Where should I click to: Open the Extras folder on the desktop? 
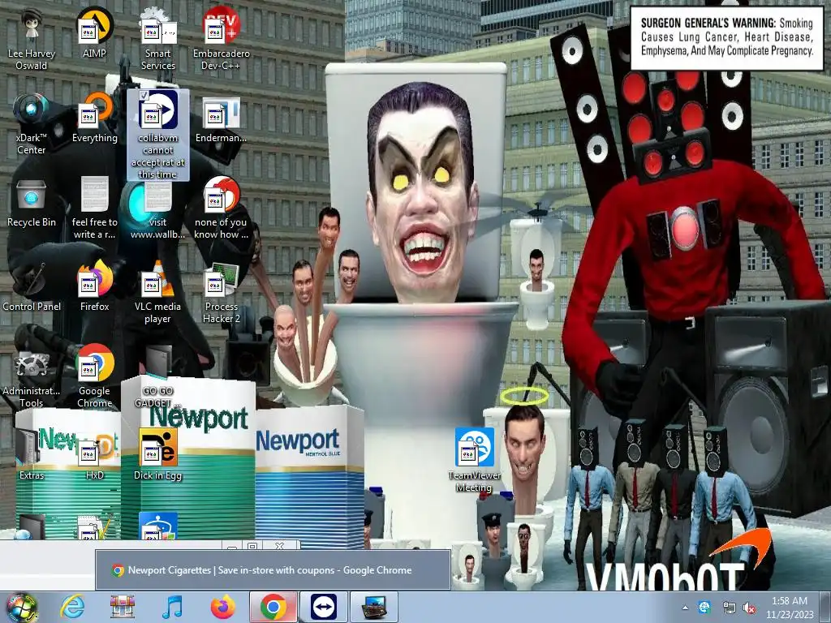click(32, 454)
